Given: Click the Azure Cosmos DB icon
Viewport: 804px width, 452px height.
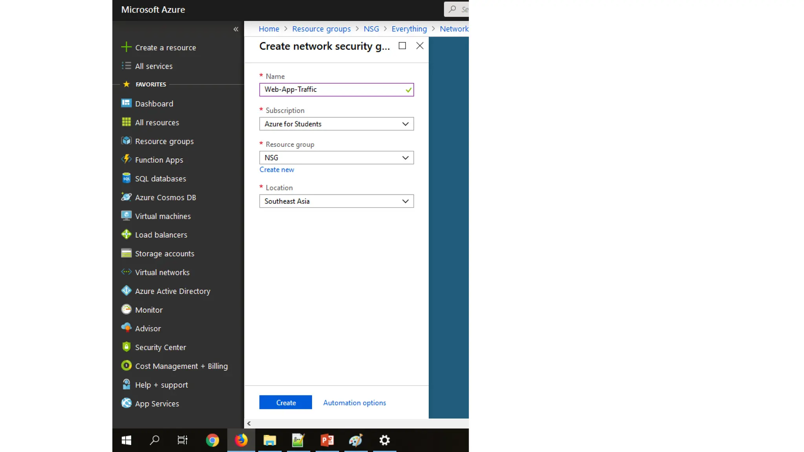Looking at the screenshot, I should [x=126, y=197].
